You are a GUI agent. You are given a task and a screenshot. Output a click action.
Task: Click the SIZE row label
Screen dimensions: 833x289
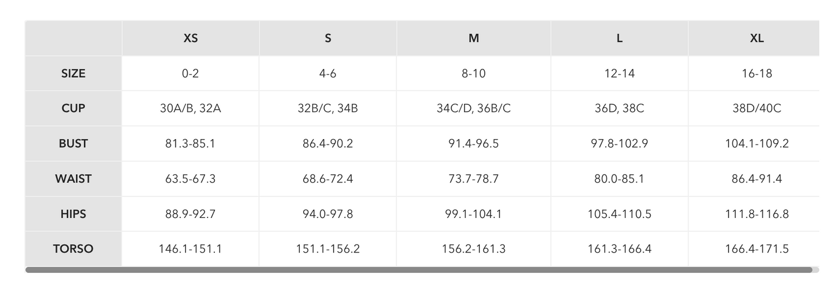coord(73,73)
